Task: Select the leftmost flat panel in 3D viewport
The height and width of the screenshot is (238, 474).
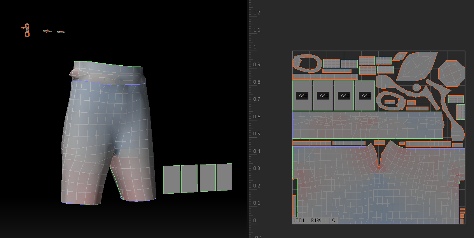Action: pos(171,179)
